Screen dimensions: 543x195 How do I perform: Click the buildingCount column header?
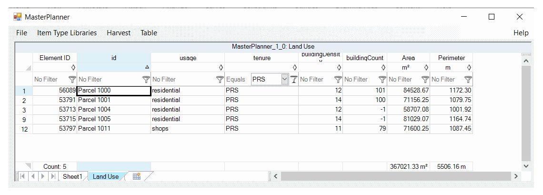pos(365,58)
